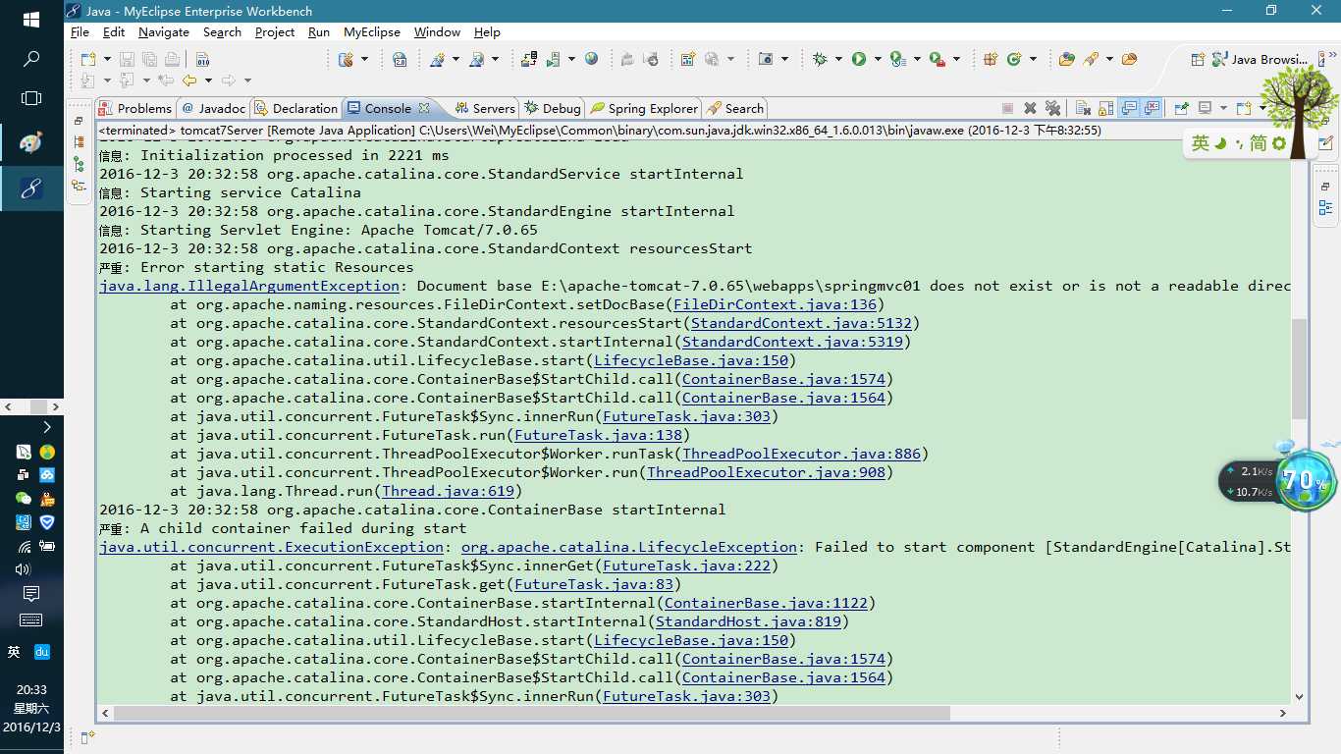The height and width of the screenshot is (754, 1341).
Task: Click the Run External Tools icon
Action: click(937, 59)
